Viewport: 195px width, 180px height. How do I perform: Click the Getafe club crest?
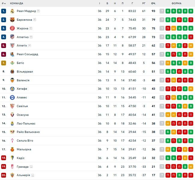pyautogui.click(x=12, y=89)
